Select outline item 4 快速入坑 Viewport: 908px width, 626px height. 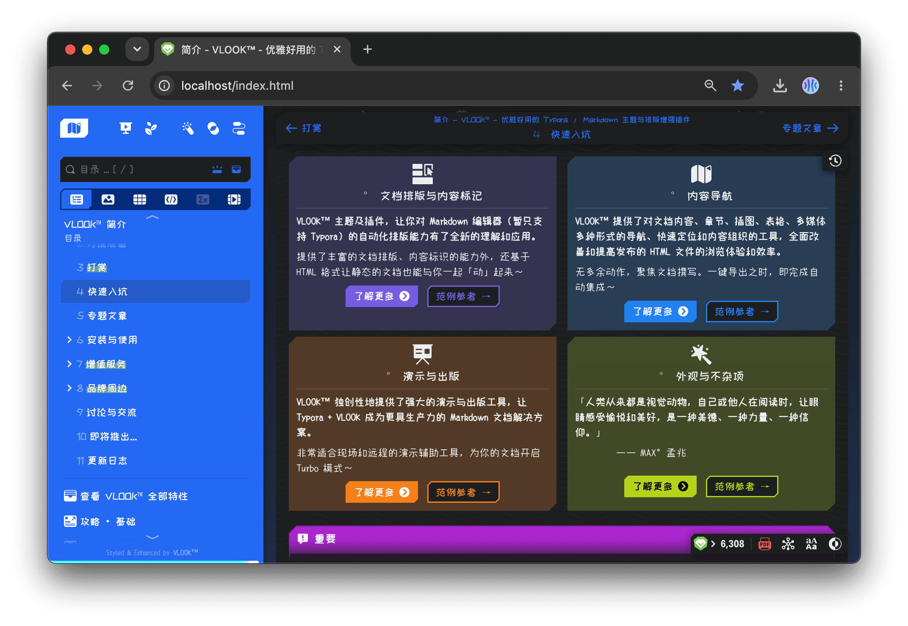(155, 291)
